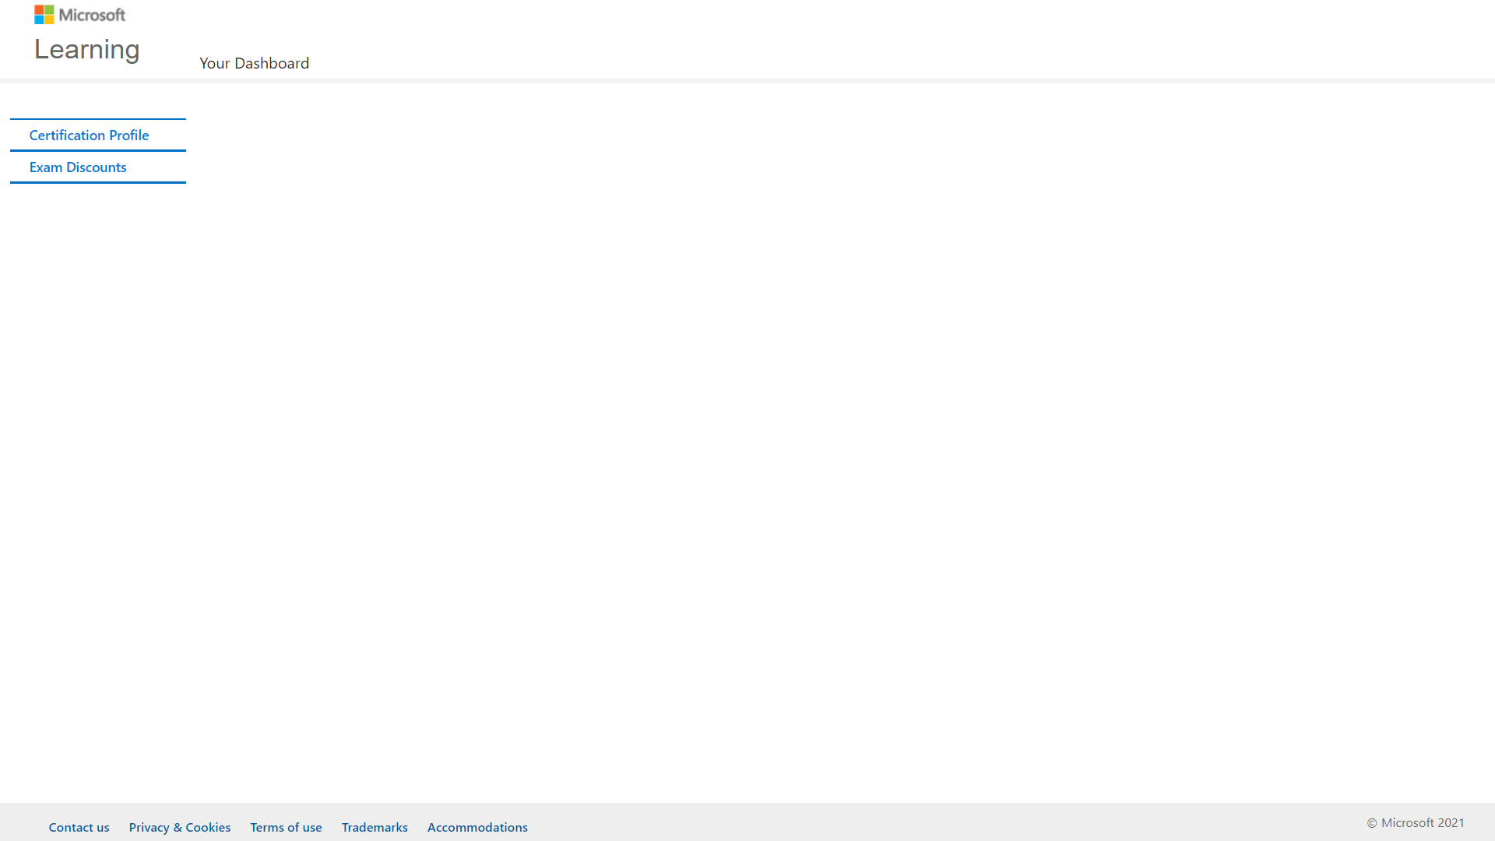Click the Microsoft wordmark text
The image size is (1495, 841).
click(92, 15)
